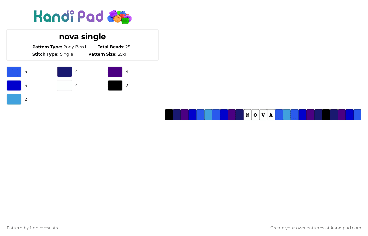Click the letter A bead
The height and width of the screenshot is (236, 368).
click(x=271, y=115)
